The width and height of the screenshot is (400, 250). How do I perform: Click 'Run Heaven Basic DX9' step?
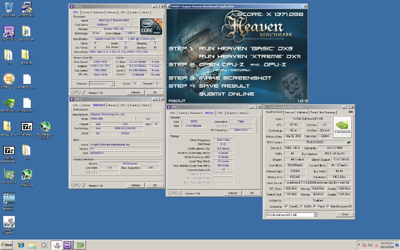[246, 48]
